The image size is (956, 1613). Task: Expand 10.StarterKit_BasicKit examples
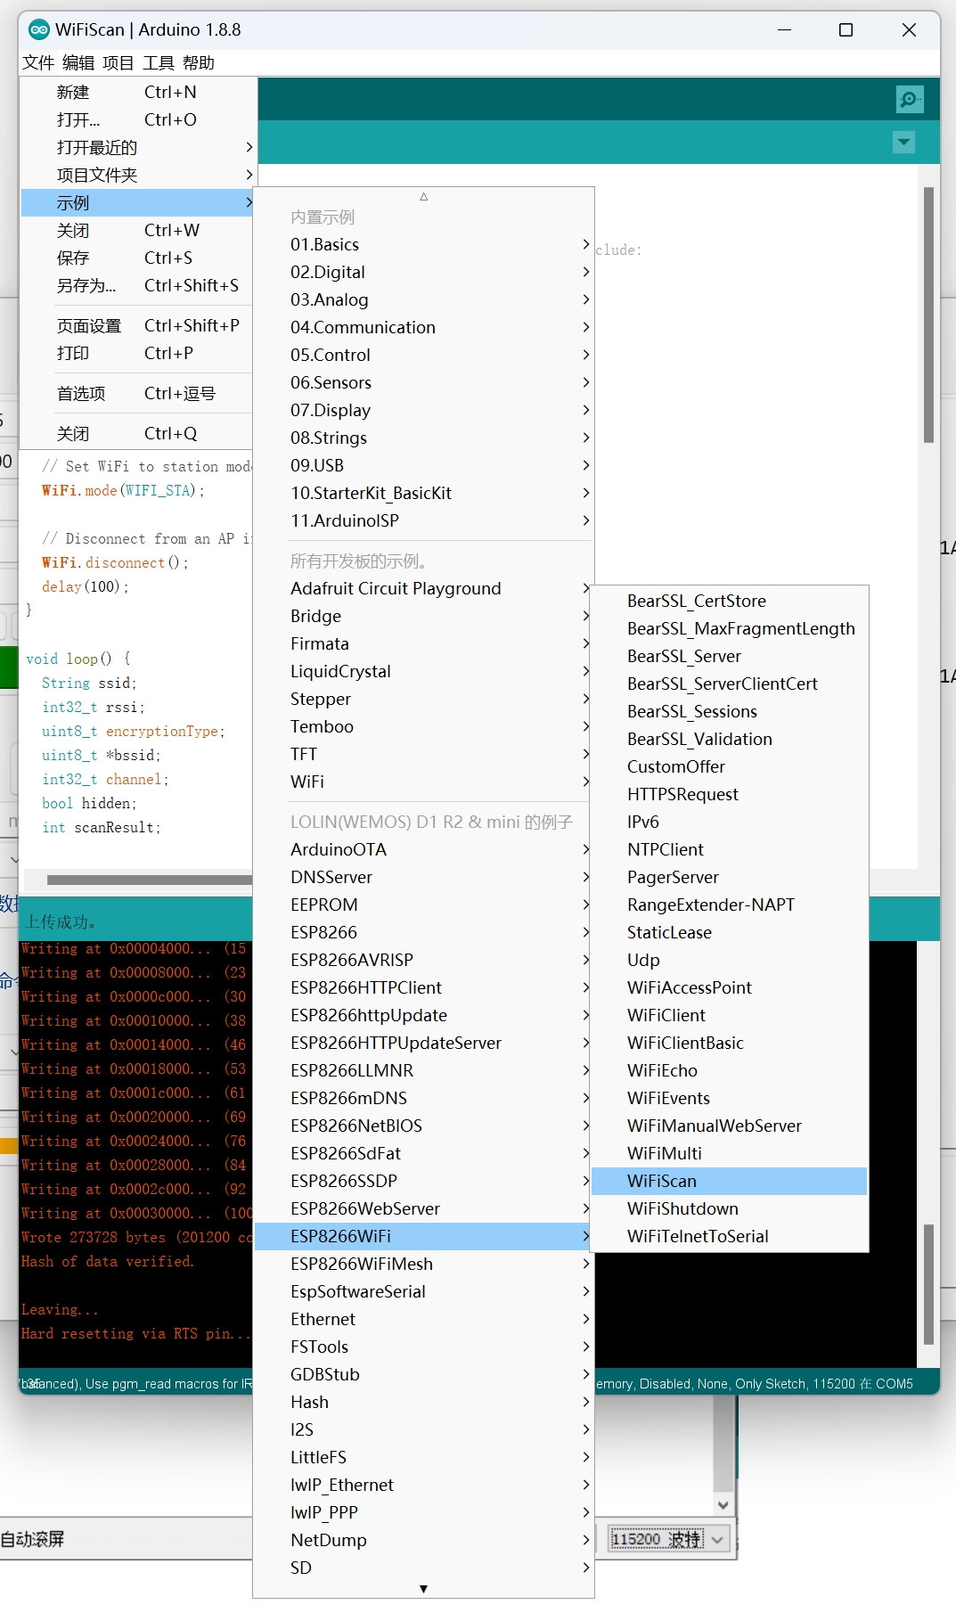pyautogui.click(x=423, y=493)
